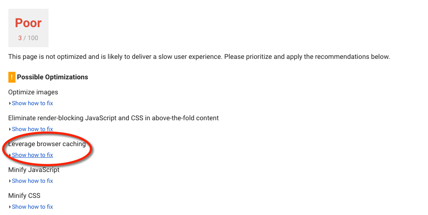The image size is (428, 215).
Task: Click Show how to fix under Minify JavaScript
Action: [32, 181]
